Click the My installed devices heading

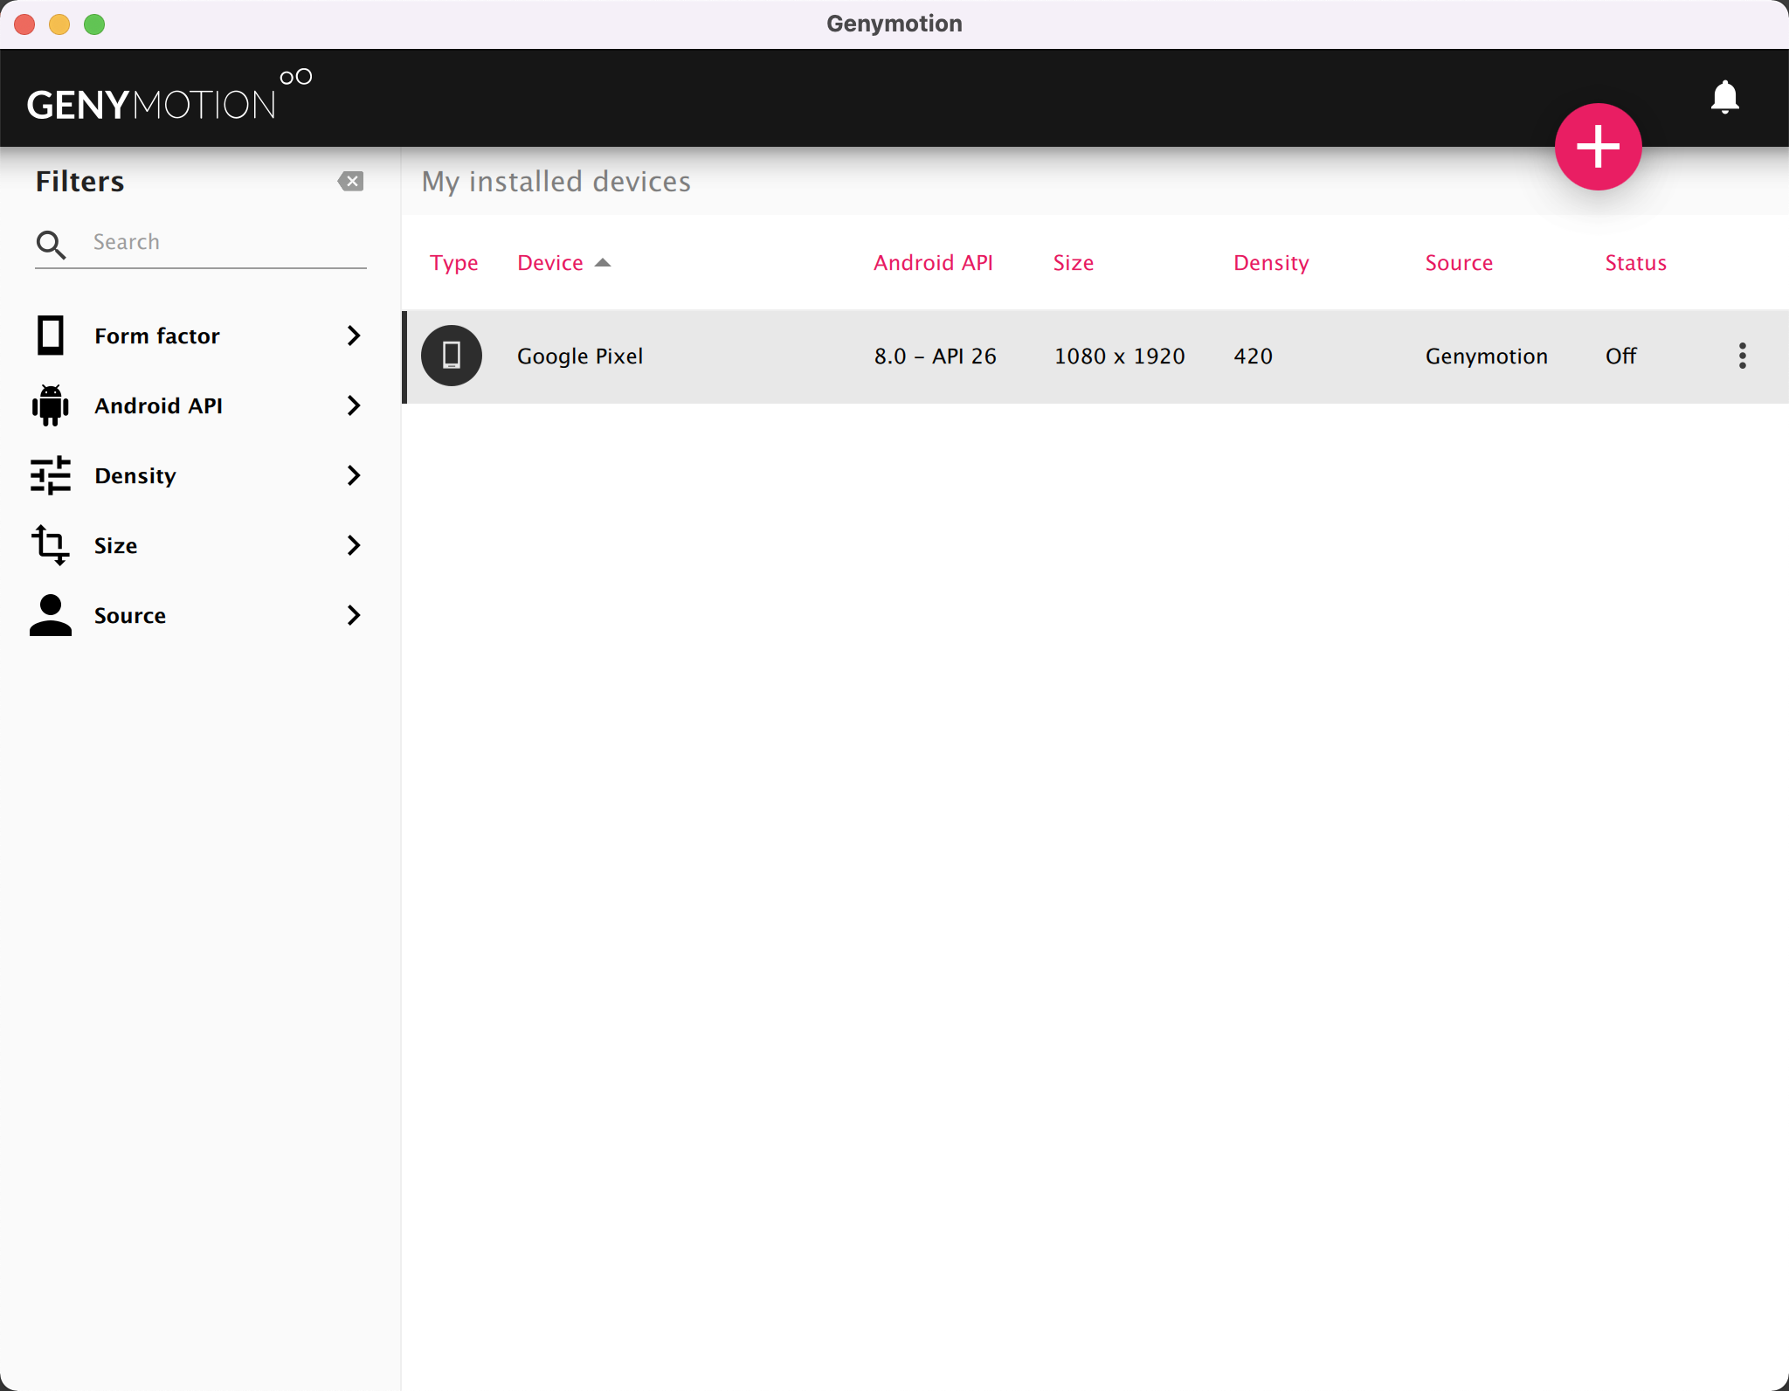(556, 182)
